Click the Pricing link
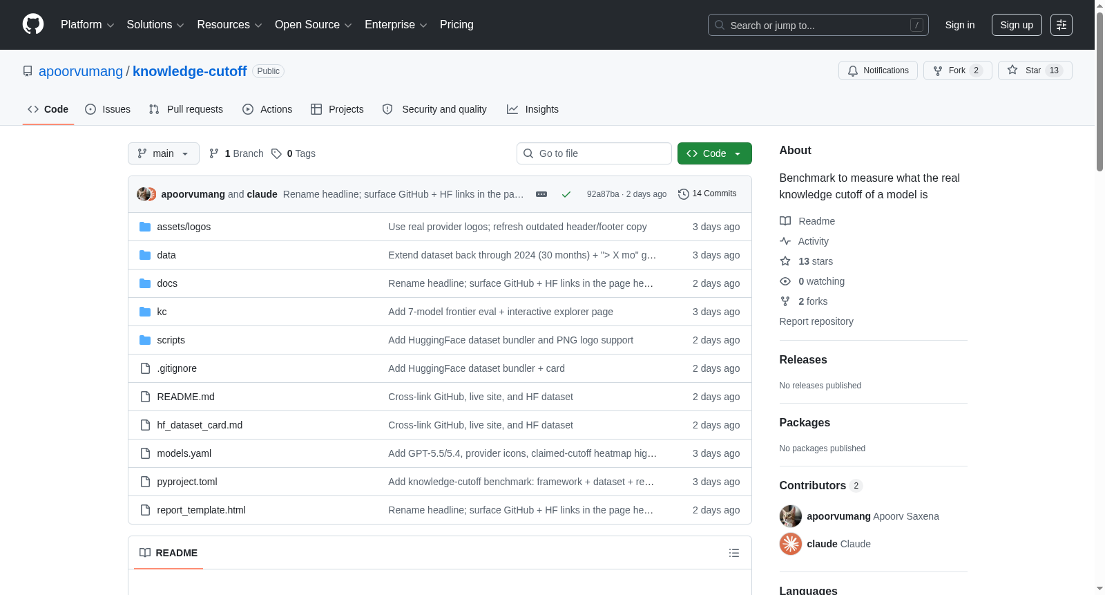The height and width of the screenshot is (595, 1105). (x=457, y=25)
